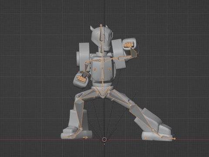
Task: Select the toe bone tip of the extended leg
Action: (175, 139)
